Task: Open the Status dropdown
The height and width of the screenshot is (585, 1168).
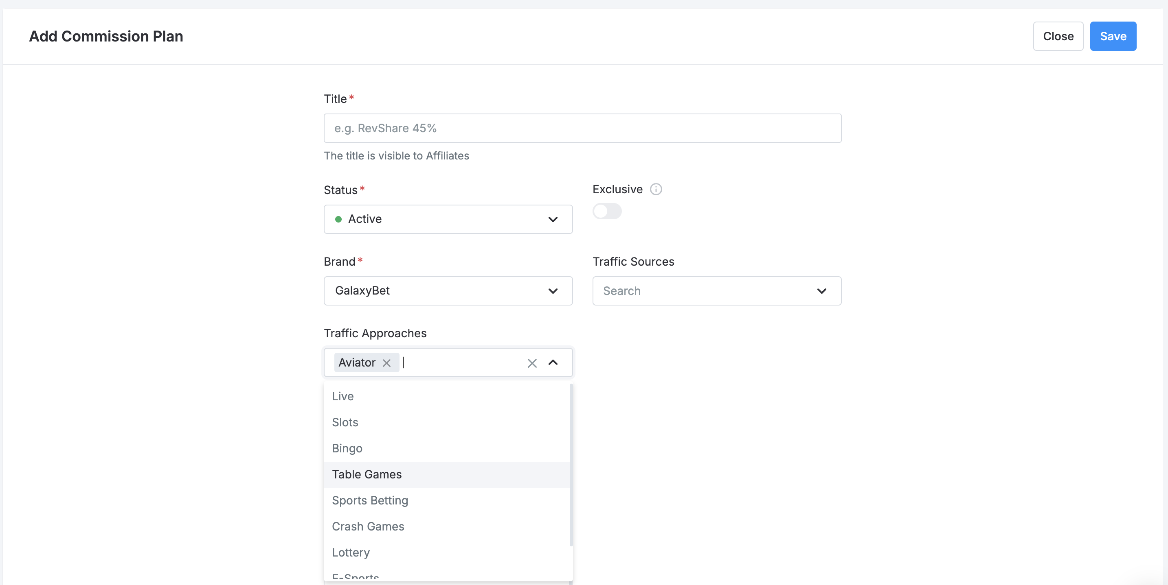Action: [448, 219]
